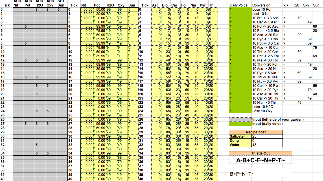
Task: Select the Nit value 30.00 at tick 1
Action: [87, 14]
